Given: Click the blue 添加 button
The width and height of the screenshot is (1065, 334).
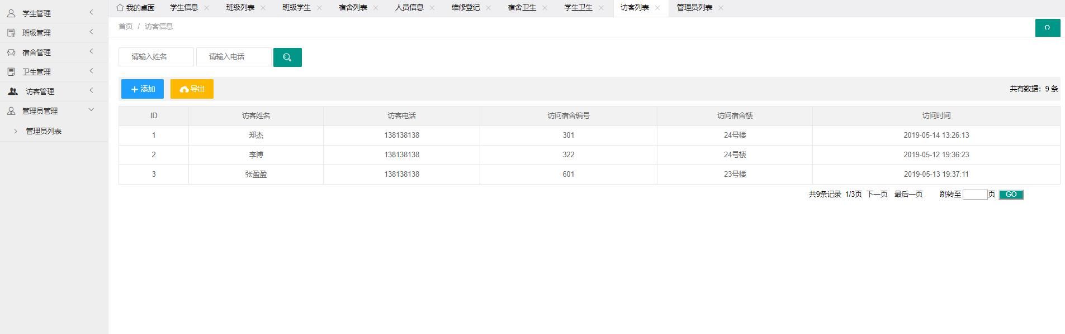Looking at the screenshot, I should point(143,89).
